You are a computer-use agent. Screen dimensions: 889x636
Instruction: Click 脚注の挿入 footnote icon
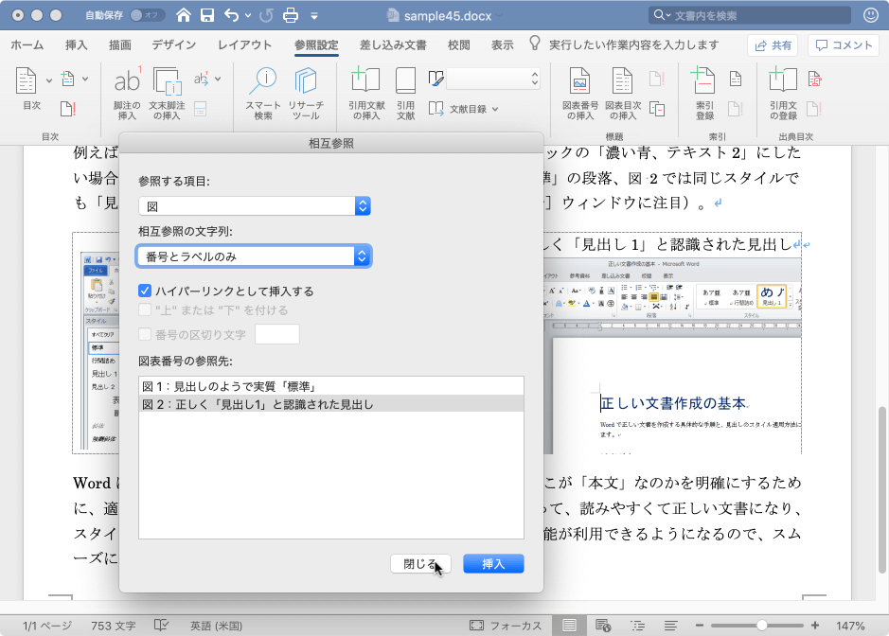(x=127, y=94)
